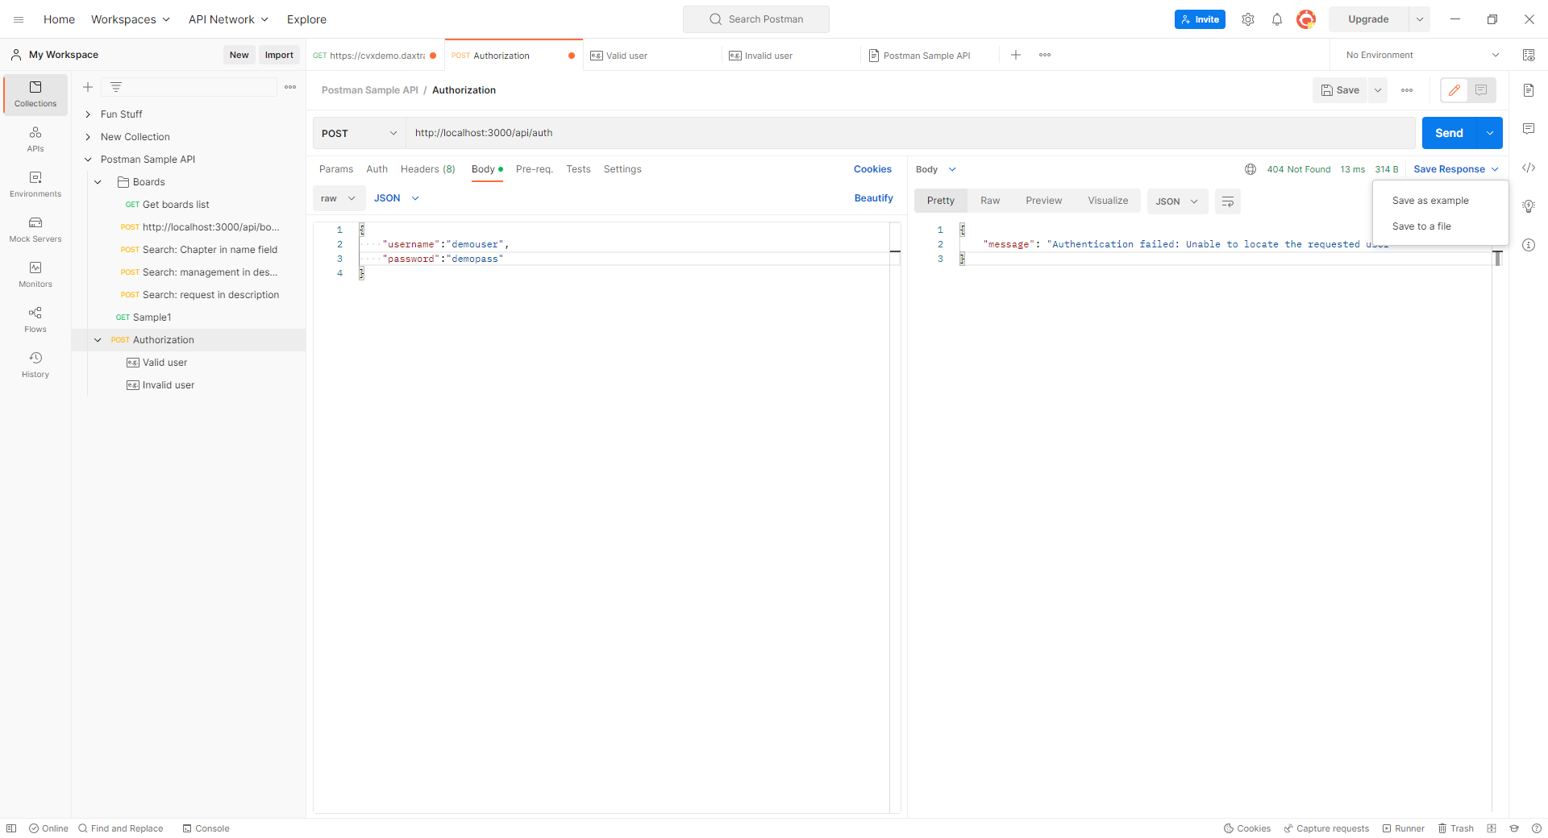This screenshot has height=838, width=1548.
Task: Click the Import button
Action: pos(279,55)
